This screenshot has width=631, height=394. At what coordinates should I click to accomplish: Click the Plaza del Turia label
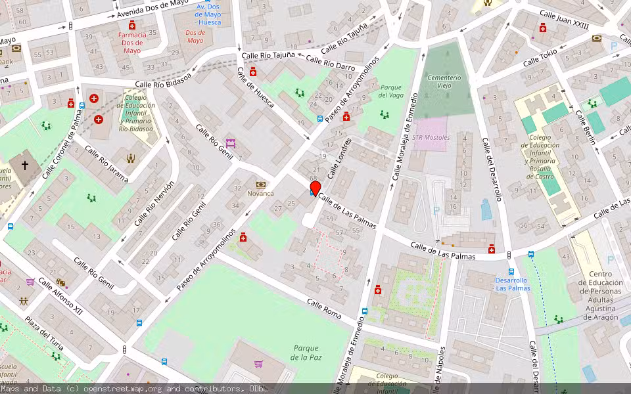tap(44, 333)
